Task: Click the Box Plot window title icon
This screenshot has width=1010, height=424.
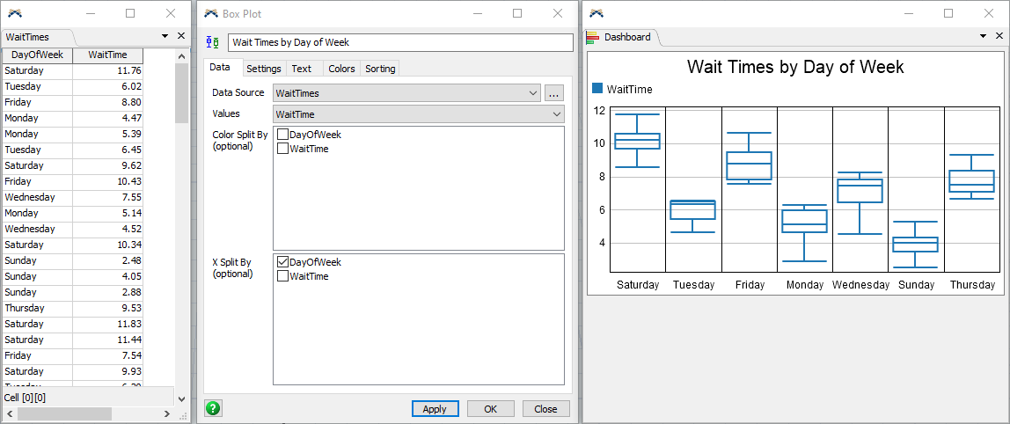Action: coord(210,14)
